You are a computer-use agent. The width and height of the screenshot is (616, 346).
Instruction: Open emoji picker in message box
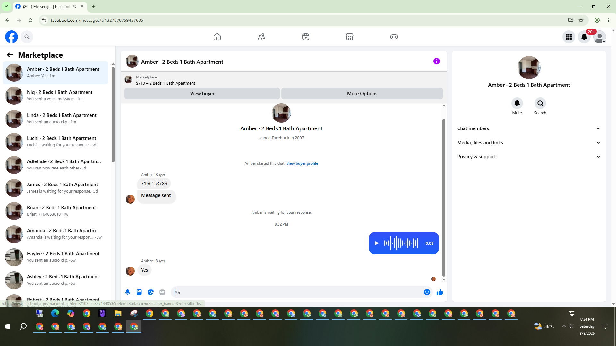click(427, 292)
